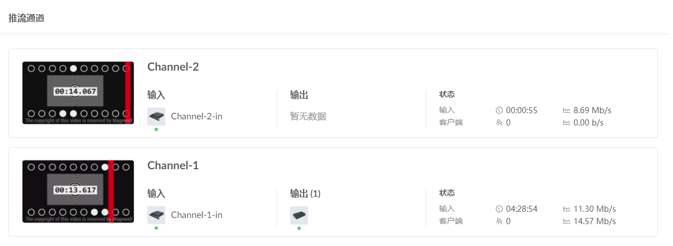Viewport: 673px width, 246px height.
Task: Select the Channel-1-in input label
Action: (197, 215)
